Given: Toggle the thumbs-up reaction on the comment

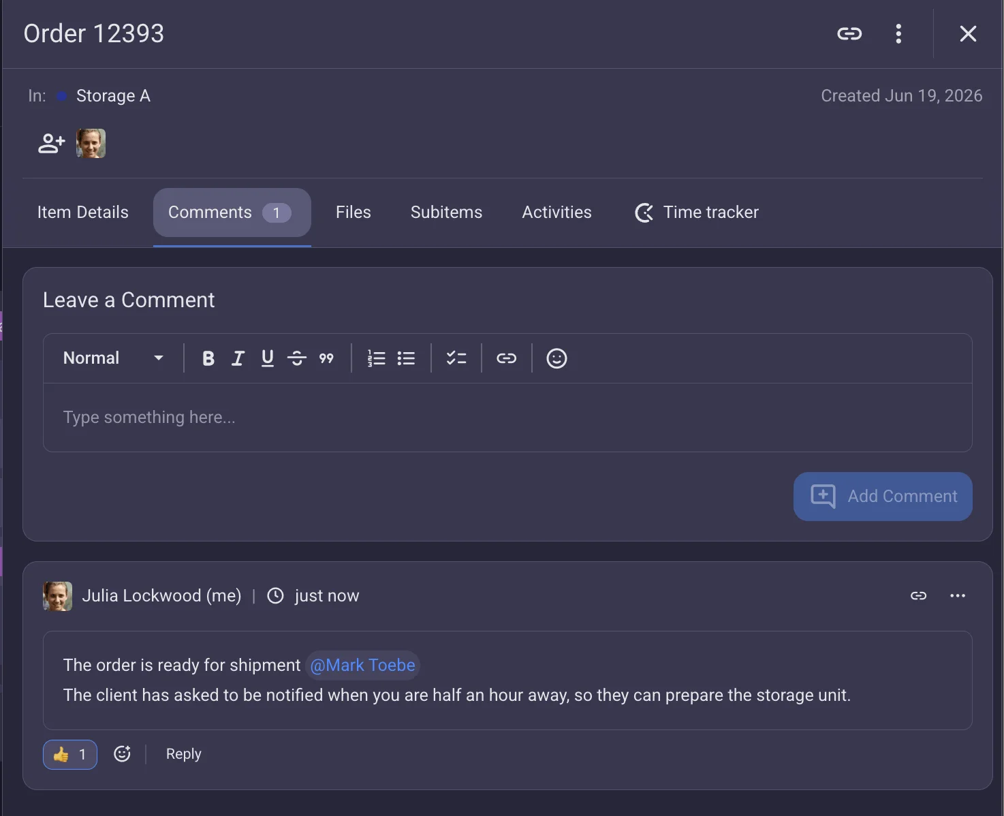Looking at the screenshot, I should [70, 755].
